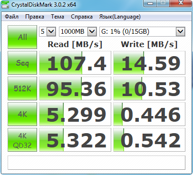Select the Seq write result 14.59
The width and height of the screenshot is (193, 175).
pyautogui.click(x=149, y=63)
